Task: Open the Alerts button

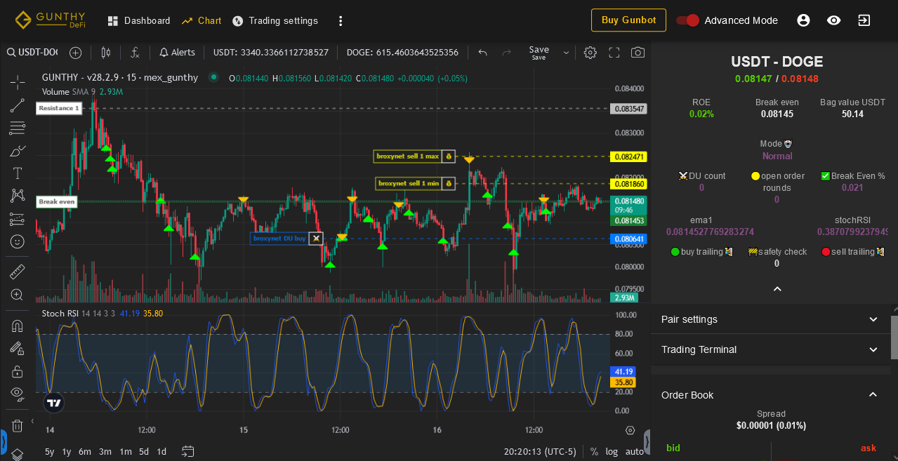Action: [177, 53]
